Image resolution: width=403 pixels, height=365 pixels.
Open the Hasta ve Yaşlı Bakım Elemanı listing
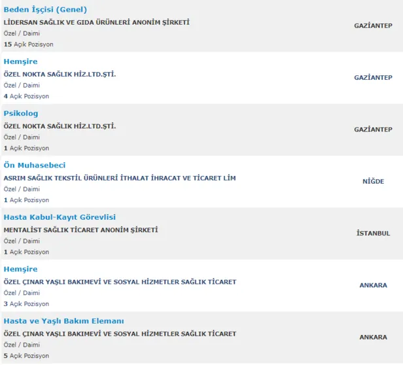tap(63, 321)
